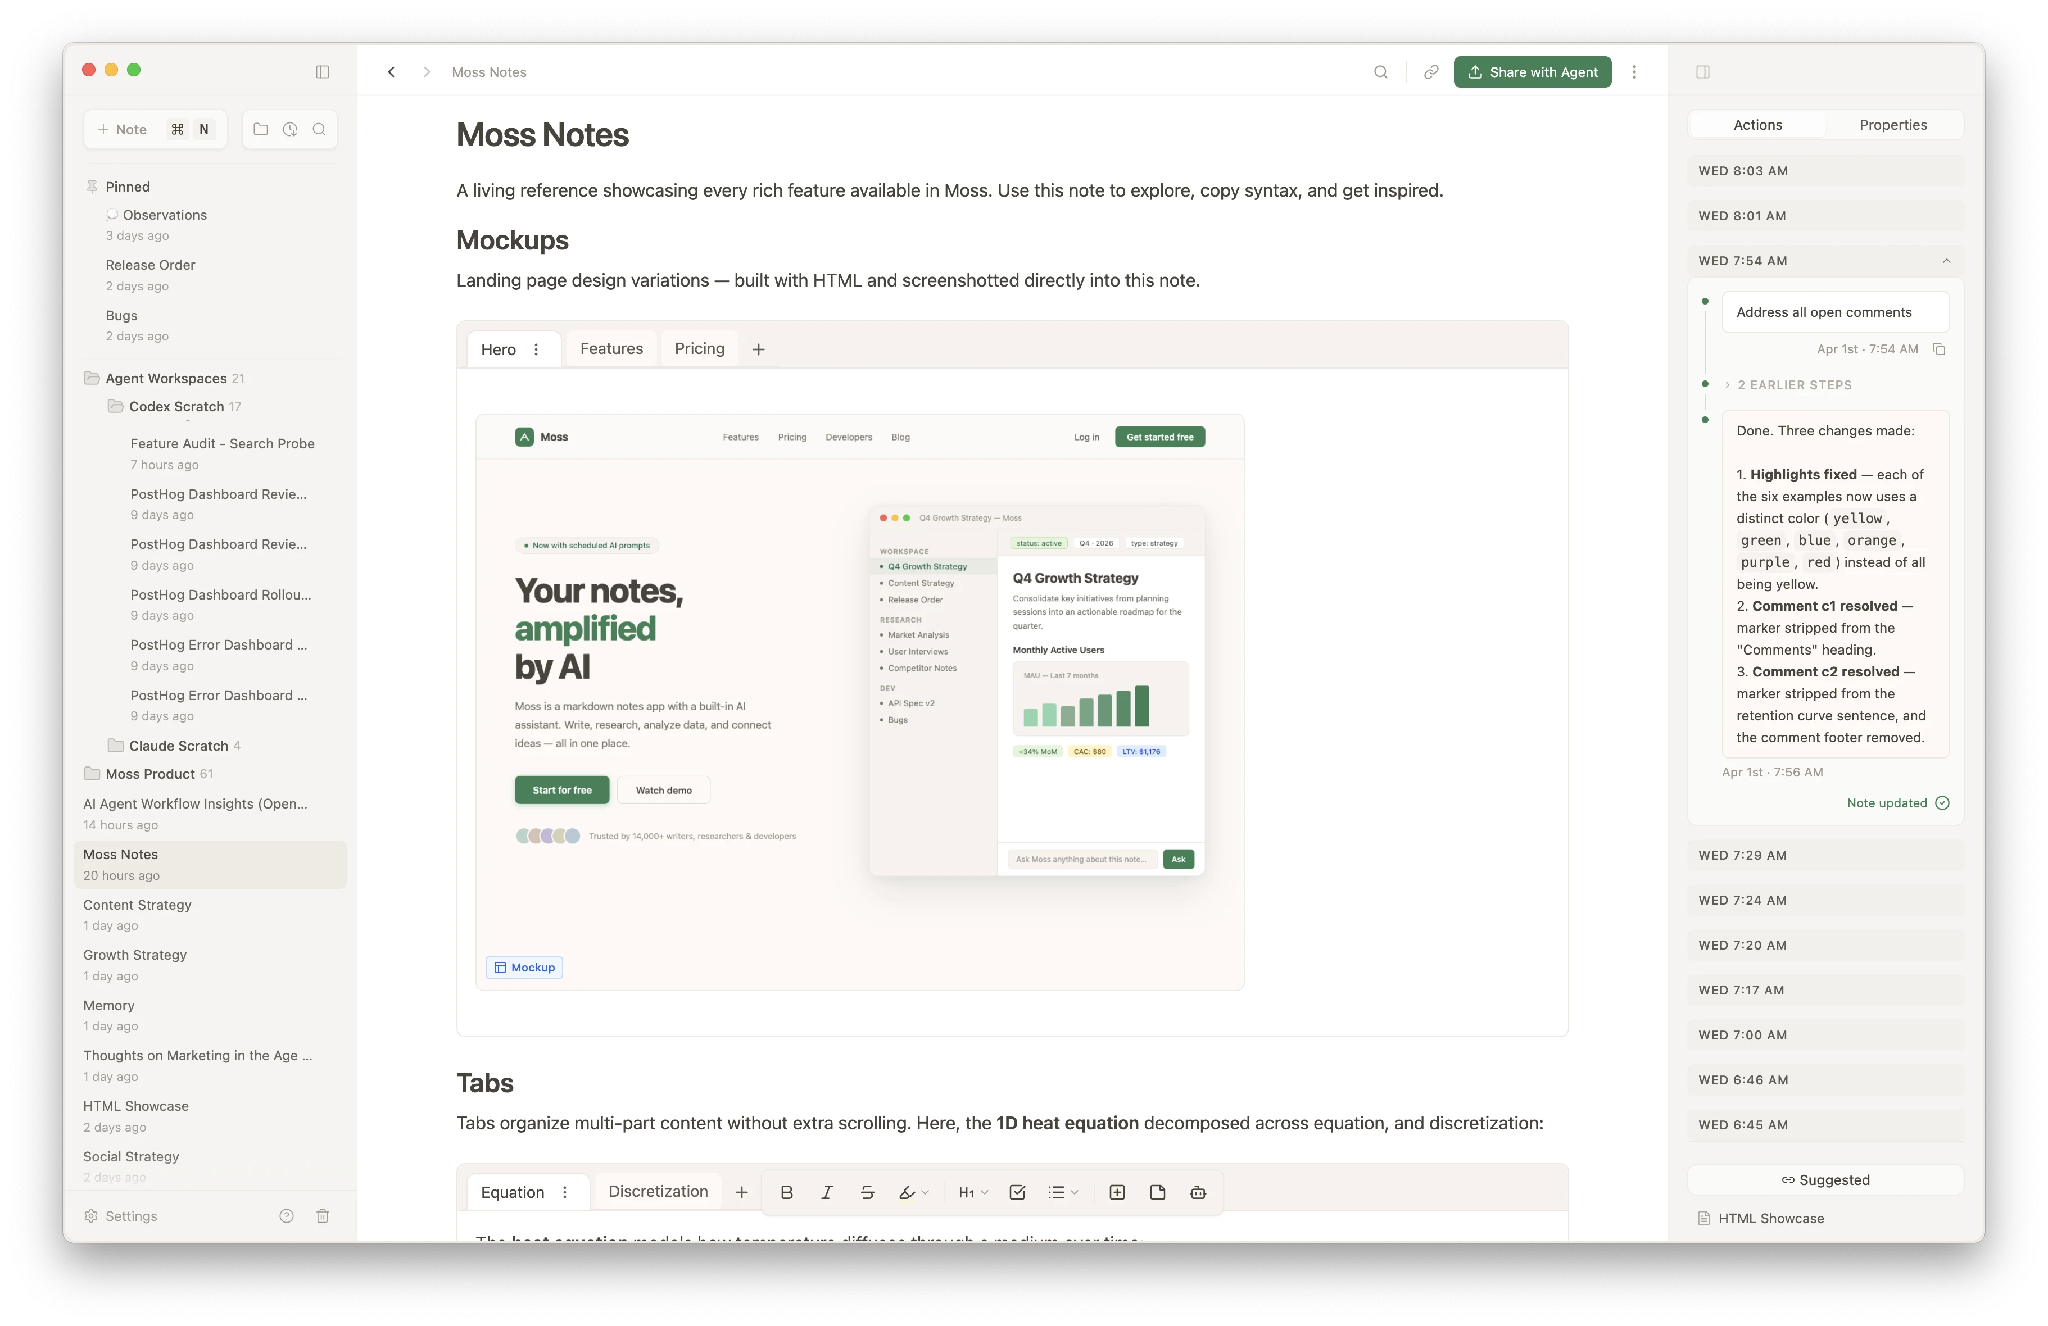Collapse the WED 7:54 AM activity entry
2048x1326 pixels.
click(1946, 261)
